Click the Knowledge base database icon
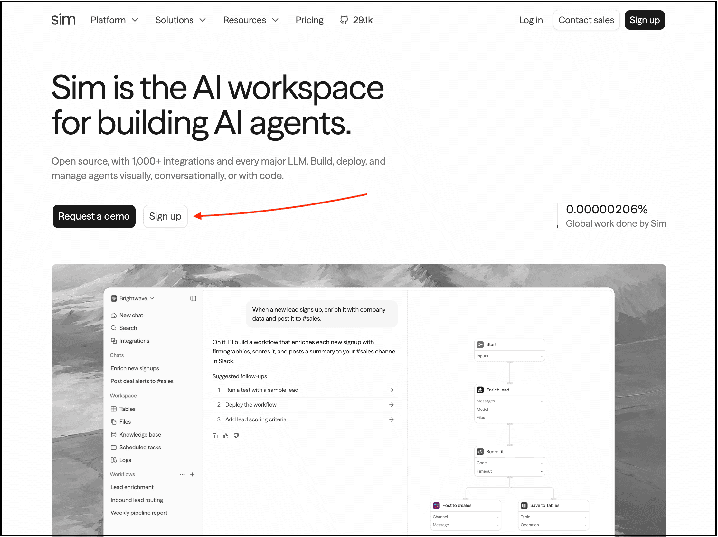The height and width of the screenshot is (537, 718). [x=114, y=435]
